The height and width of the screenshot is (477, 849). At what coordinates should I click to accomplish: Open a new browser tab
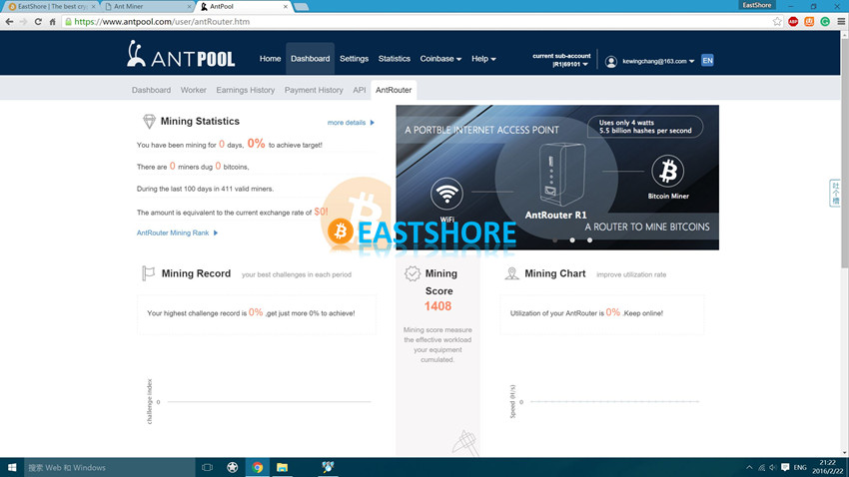(x=301, y=7)
